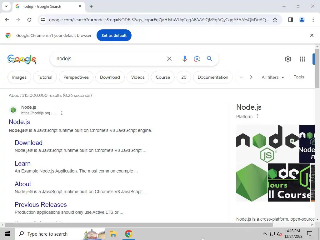Click Set as default button
The width and height of the screenshot is (320, 240).
pos(114,35)
